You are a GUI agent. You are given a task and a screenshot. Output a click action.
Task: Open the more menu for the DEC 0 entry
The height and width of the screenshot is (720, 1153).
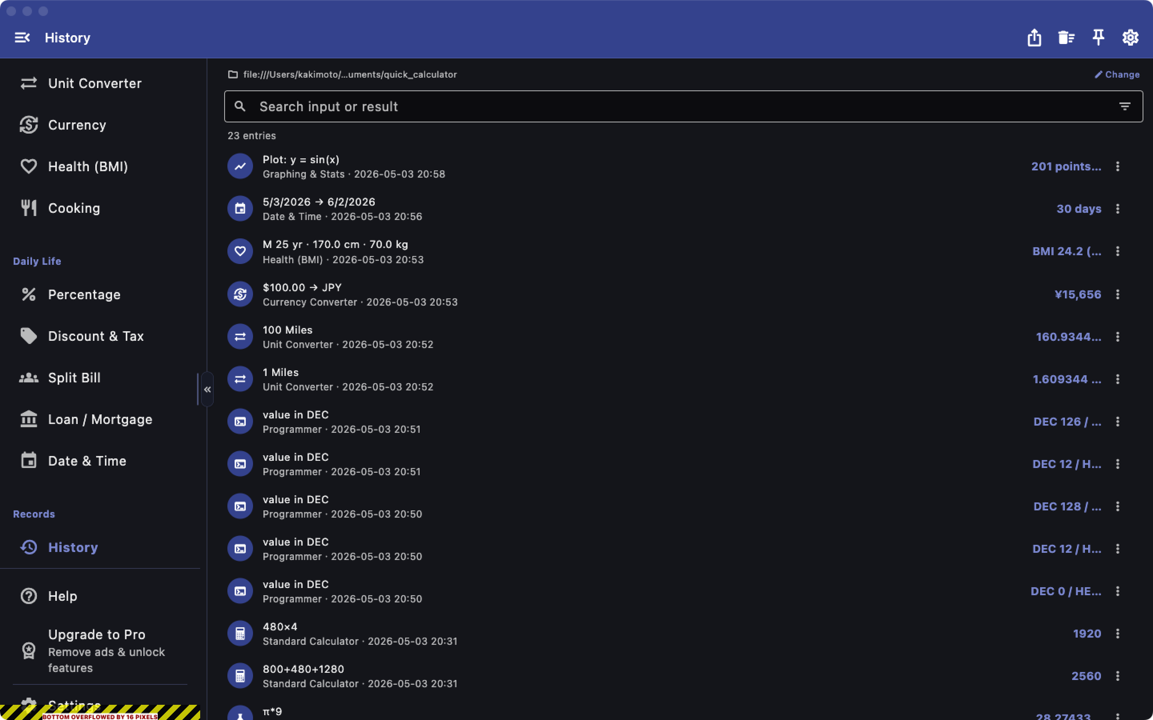pyautogui.click(x=1117, y=591)
